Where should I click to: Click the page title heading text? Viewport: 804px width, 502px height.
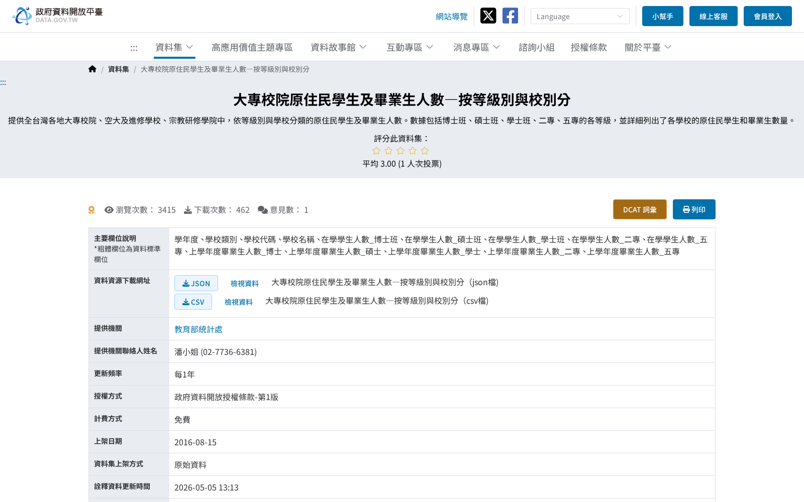pos(402,100)
